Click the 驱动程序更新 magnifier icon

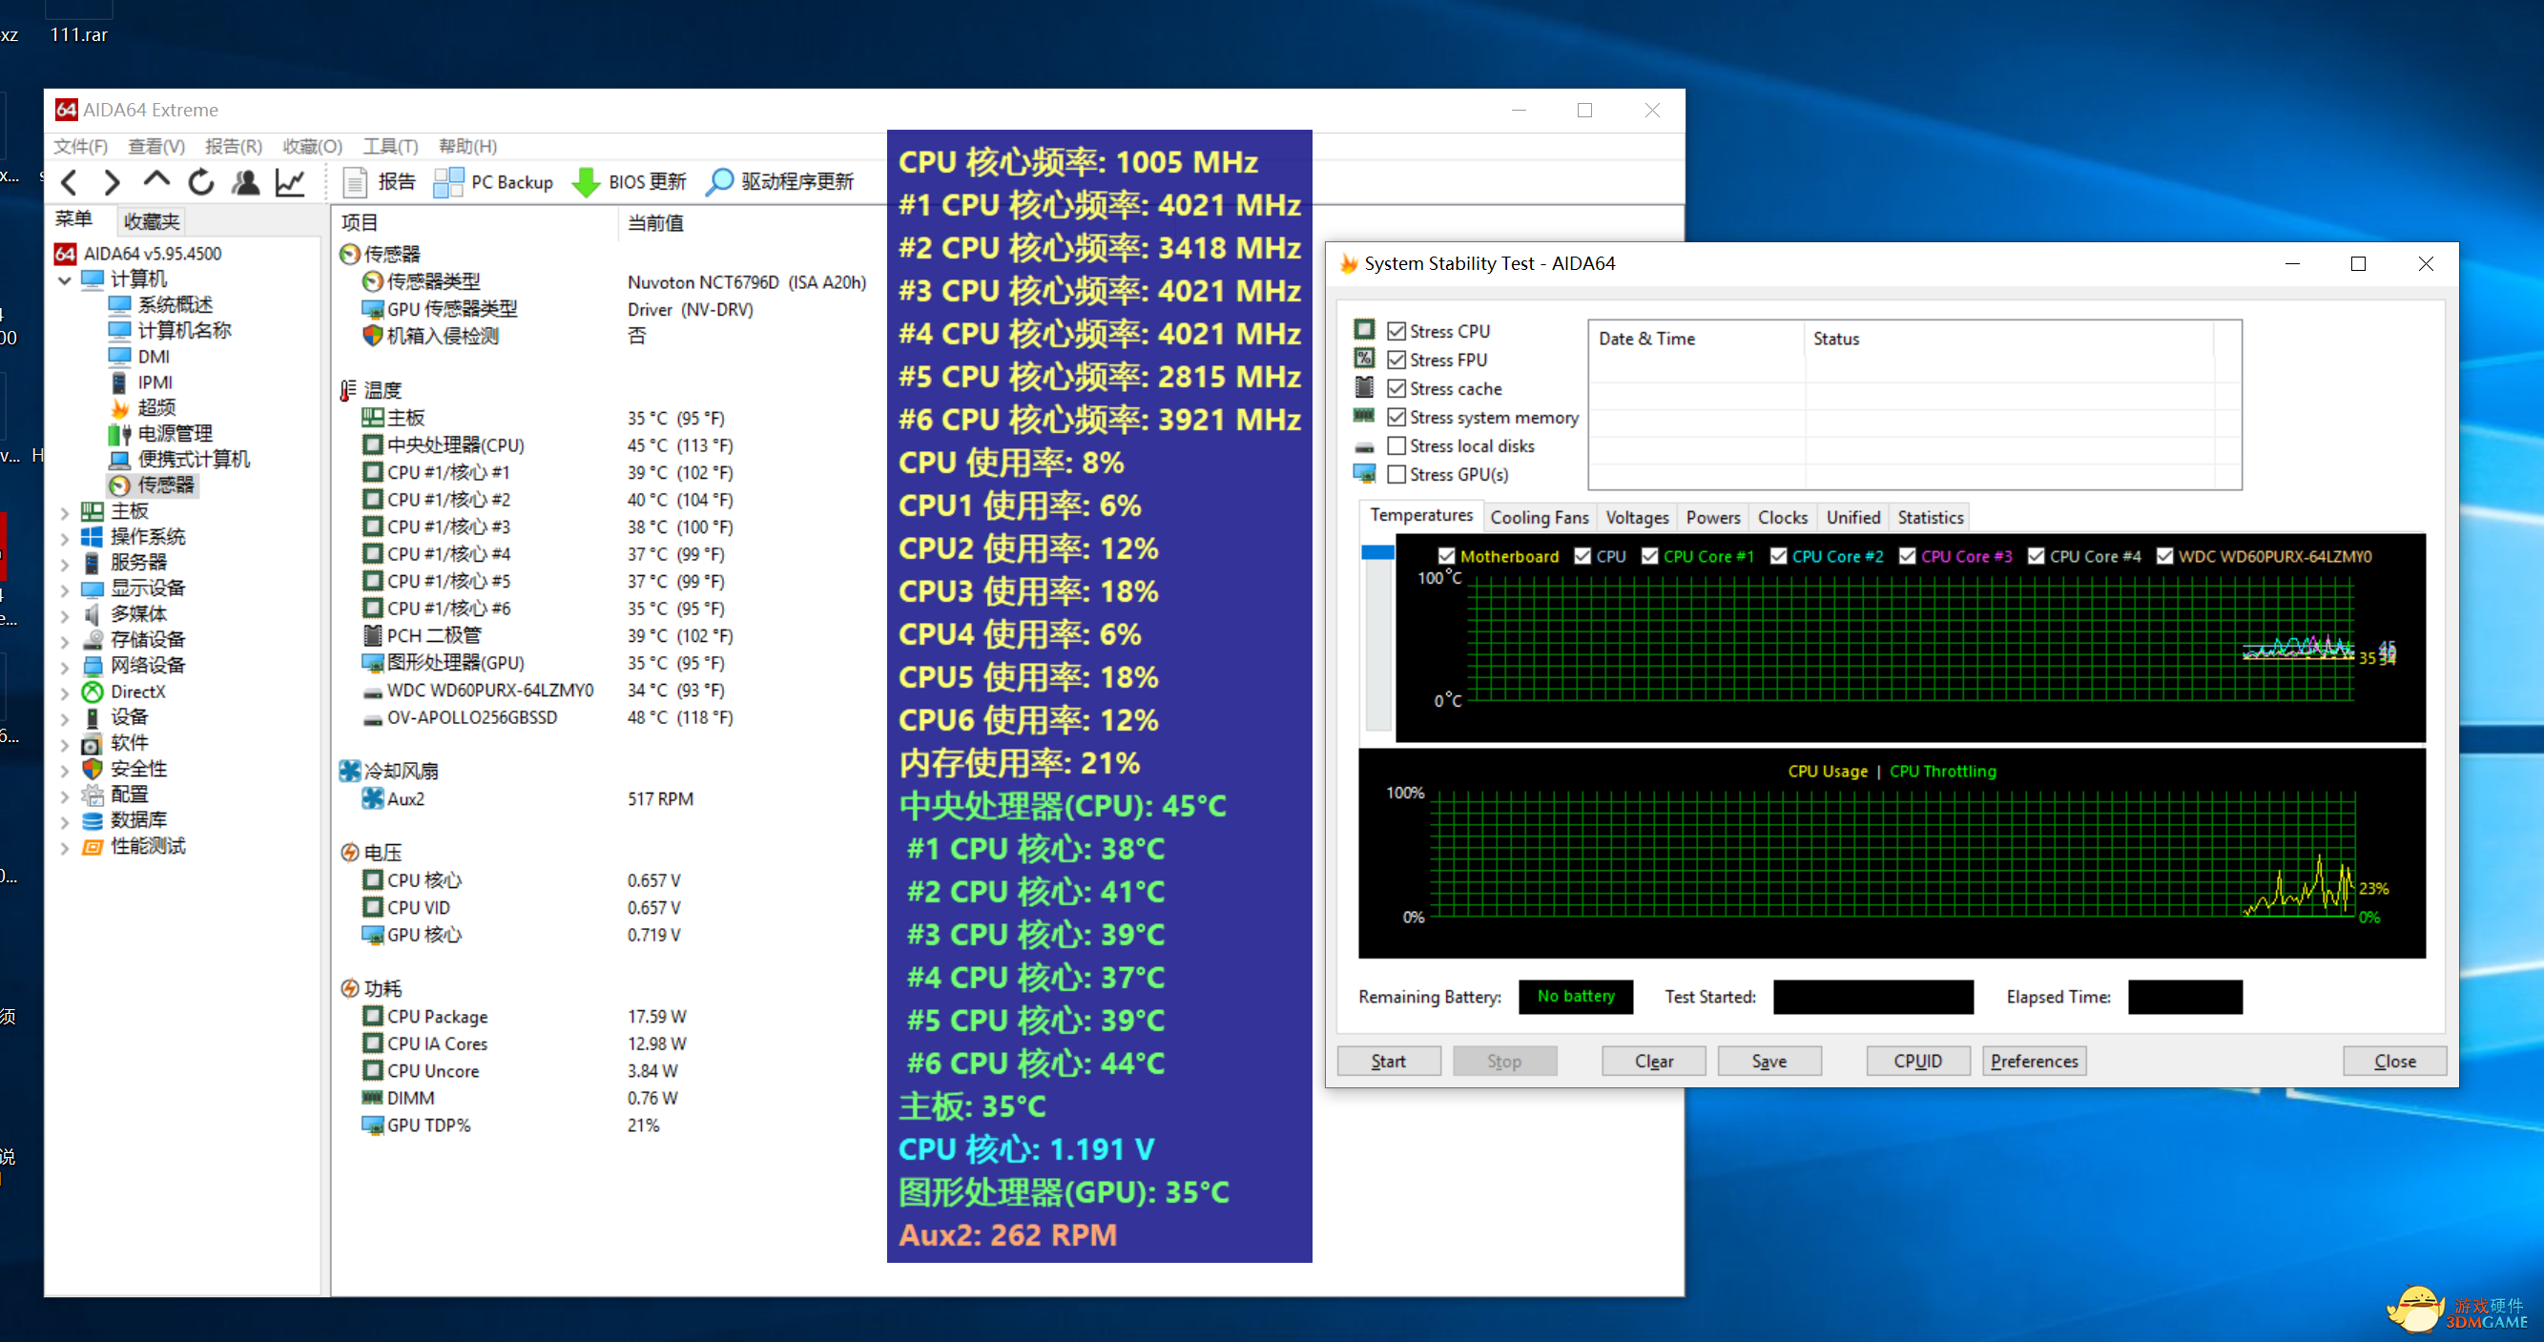click(720, 181)
